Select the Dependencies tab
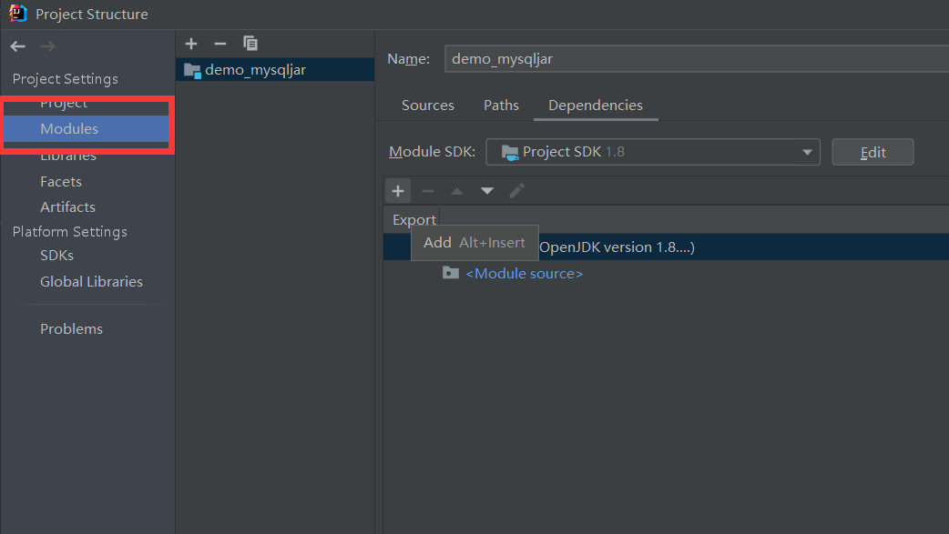The width and height of the screenshot is (949, 534). pos(596,106)
